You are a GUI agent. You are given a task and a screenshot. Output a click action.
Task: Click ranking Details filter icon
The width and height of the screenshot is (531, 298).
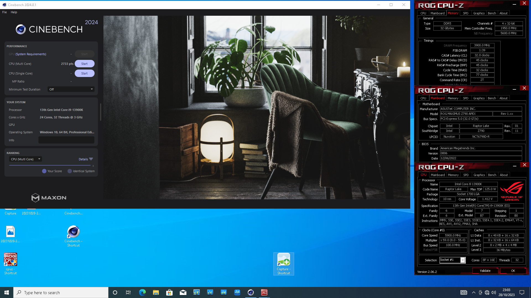pyautogui.click(x=91, y=159)
